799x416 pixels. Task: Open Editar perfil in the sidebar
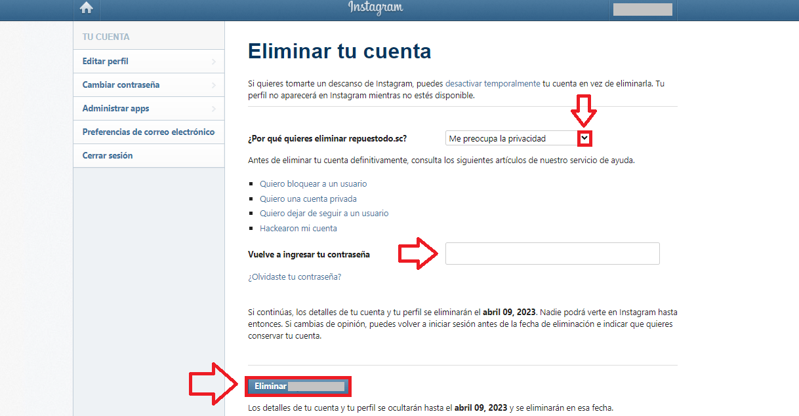click(x=149, y=62)
